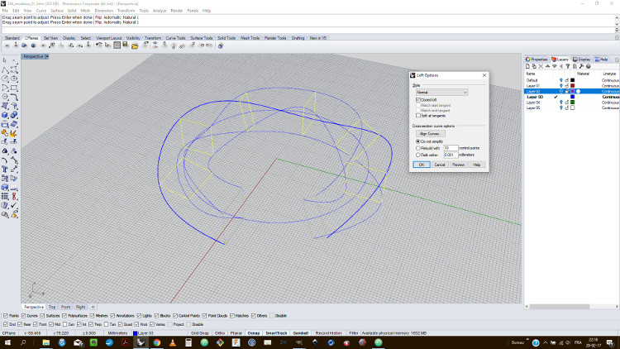Select Rebuild with radio button
The image size is (620, 349).
click(x=418, y=148)
